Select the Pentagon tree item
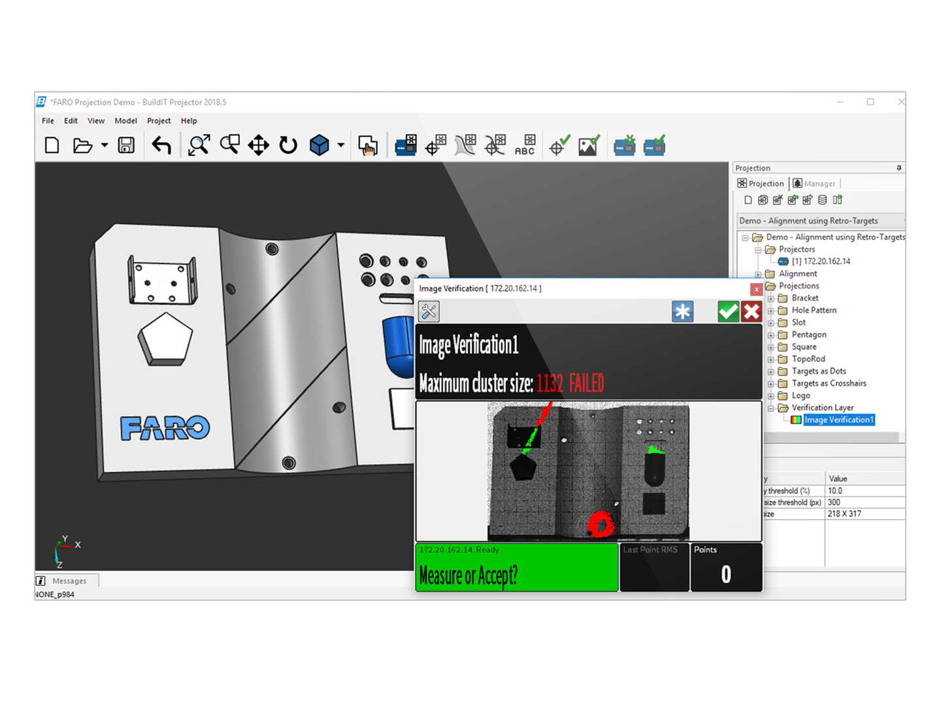This screenshot has height=706, width=941. point(809,335)
